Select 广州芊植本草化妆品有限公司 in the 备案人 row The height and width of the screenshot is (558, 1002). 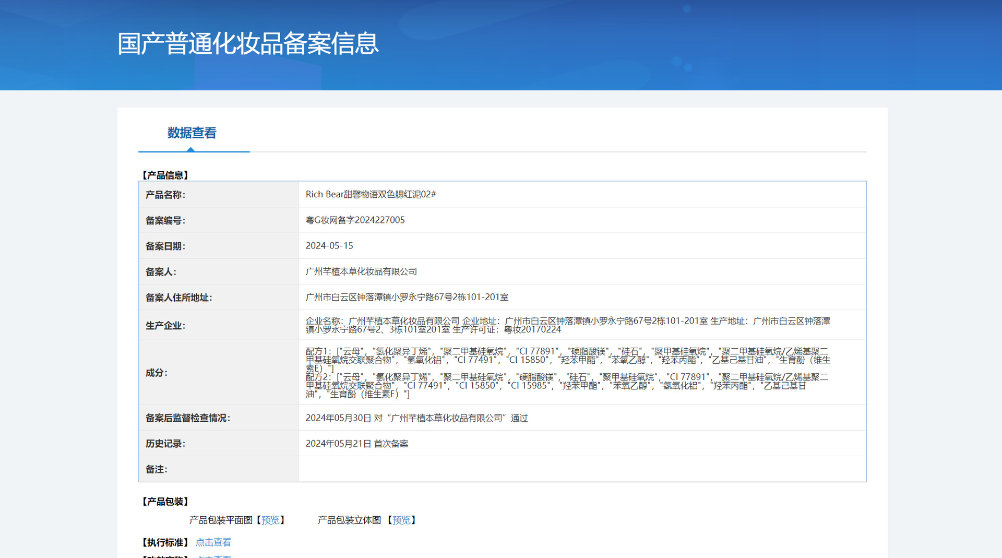[x=361, y=271]
